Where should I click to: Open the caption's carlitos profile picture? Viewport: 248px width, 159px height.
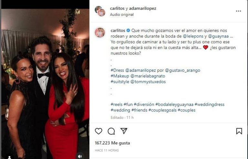pos(100,33)
